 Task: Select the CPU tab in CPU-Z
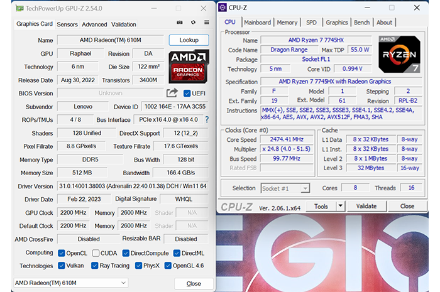click(230, 22)
